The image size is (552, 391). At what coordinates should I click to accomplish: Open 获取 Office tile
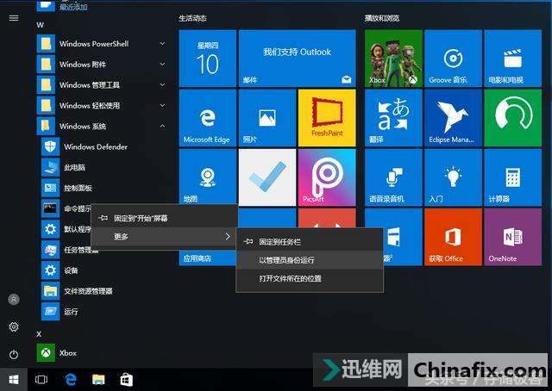(x=453, y=237)
